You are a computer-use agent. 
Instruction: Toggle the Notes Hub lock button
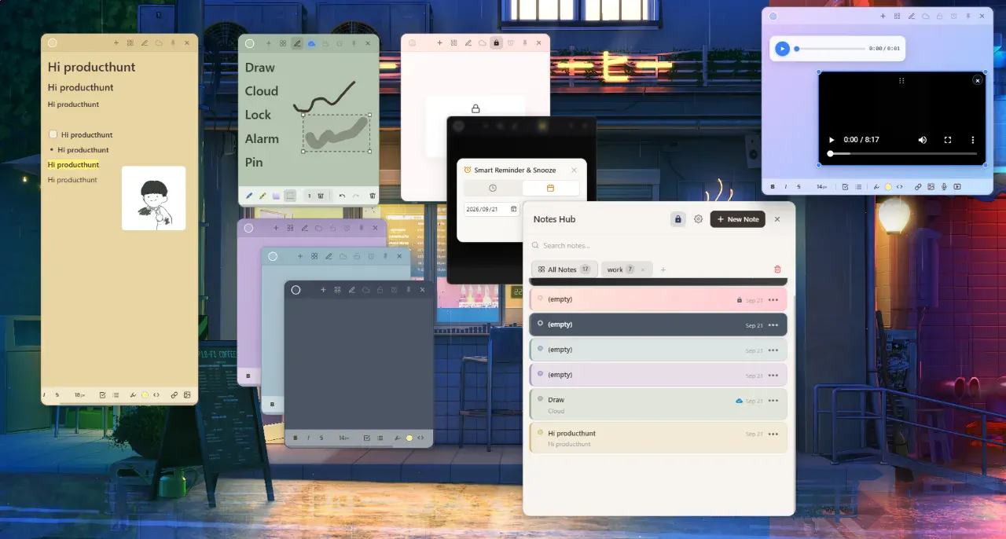(x=677, y=219)
